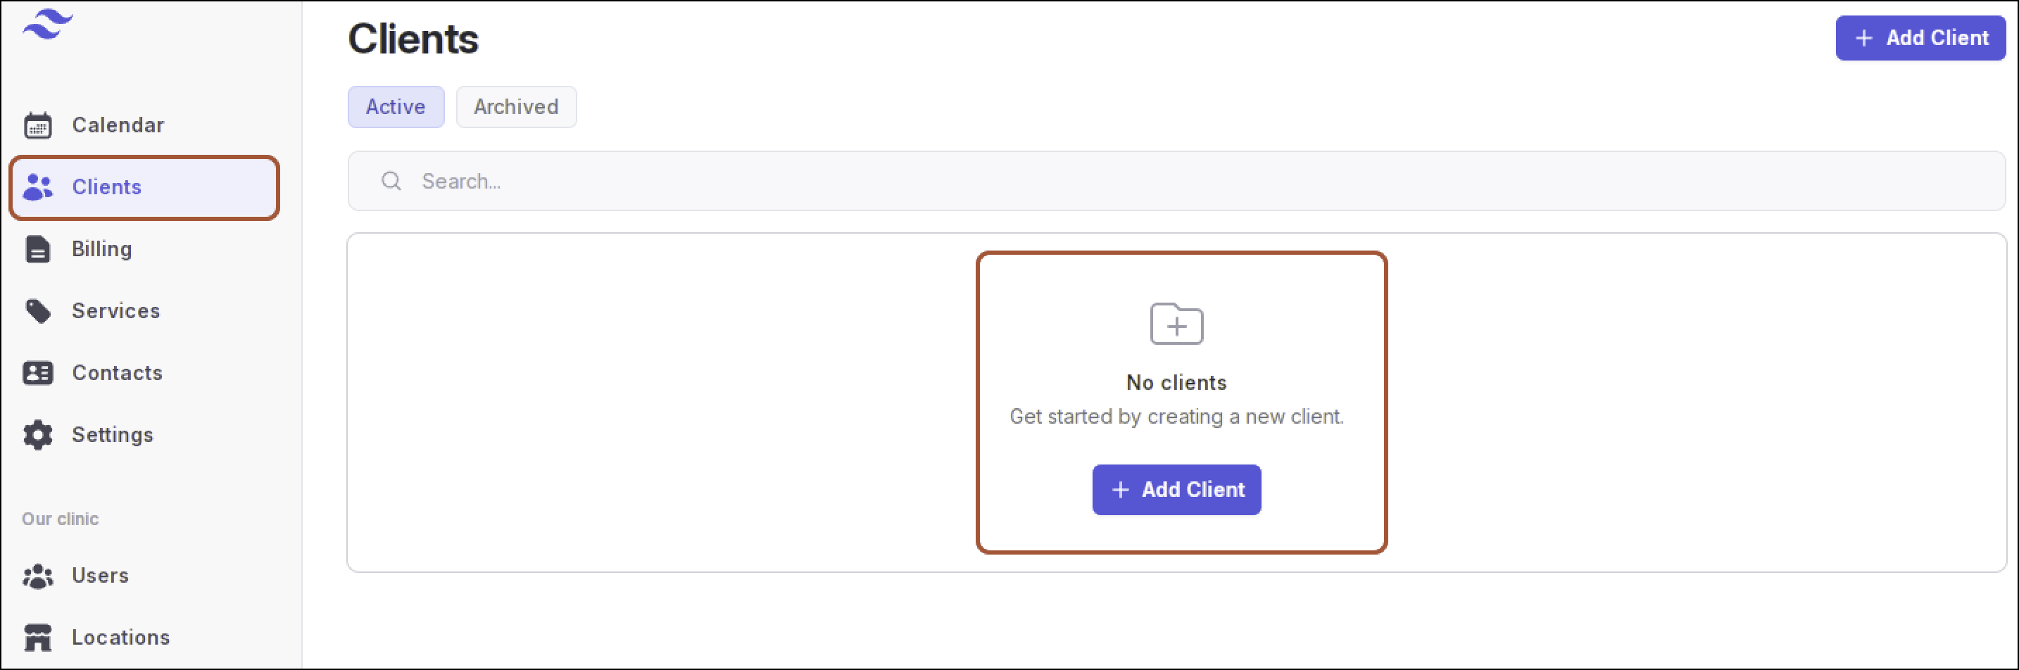
Task: Select the Clients people icon
Action: point(37,187)
